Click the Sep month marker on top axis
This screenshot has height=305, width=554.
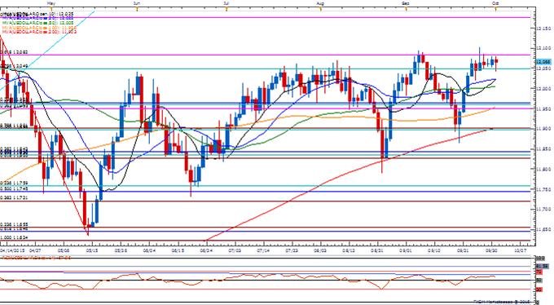[x=406, y=2]
